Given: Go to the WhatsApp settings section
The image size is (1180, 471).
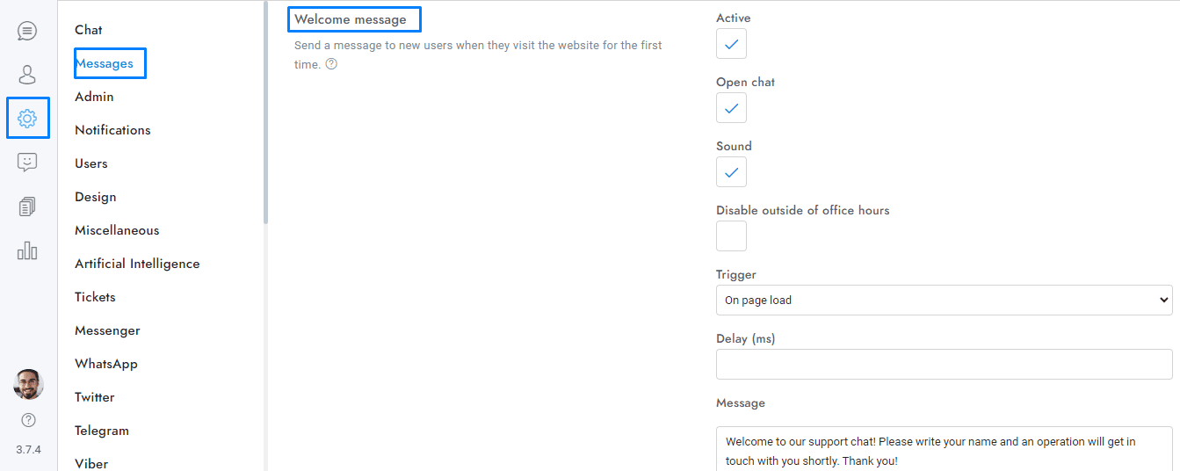Looking at the screenshot, I should [106, 364].
